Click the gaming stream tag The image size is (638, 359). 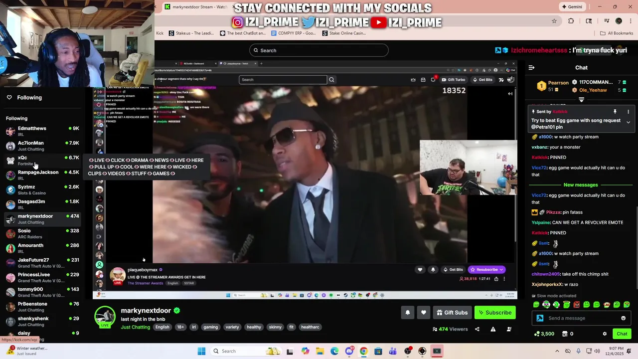coord(210,327)
